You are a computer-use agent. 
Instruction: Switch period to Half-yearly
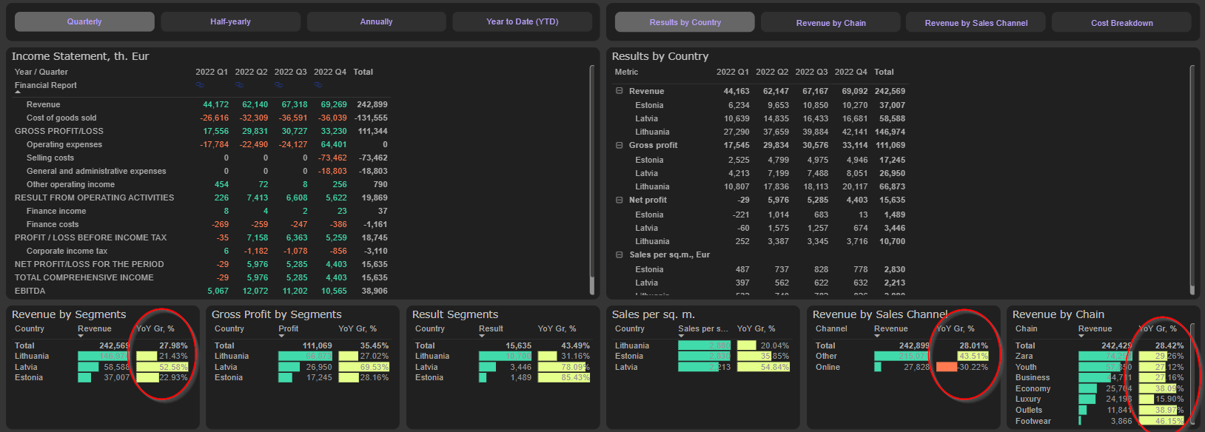(x=230, y=21)
